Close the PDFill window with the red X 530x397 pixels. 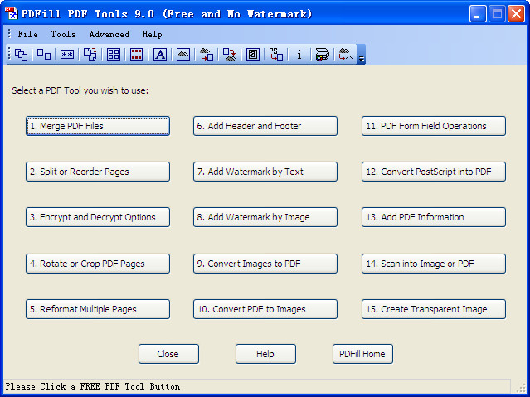point(516,14)
